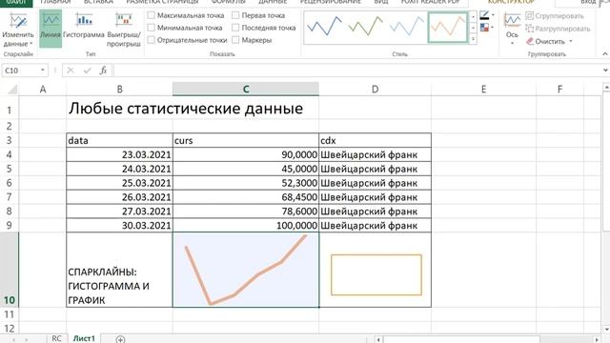
Task: Open the marker color picker
Action: tap(487, 28)
